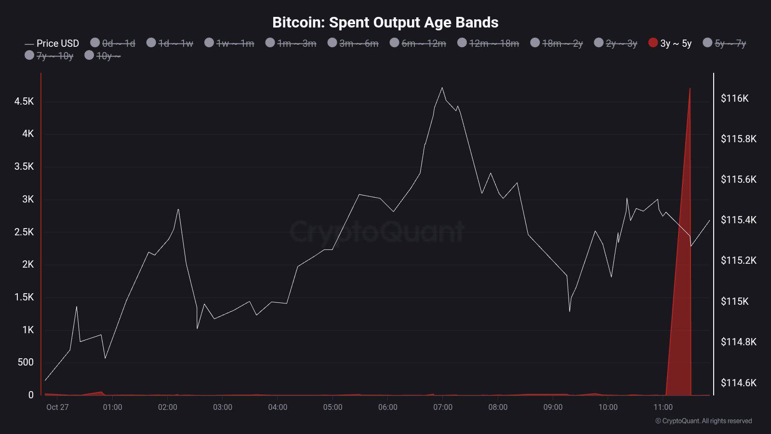This screenshot has height=434, width=771.
Task: Click the Oct 27 date label
Action: (x=57, y=407)
